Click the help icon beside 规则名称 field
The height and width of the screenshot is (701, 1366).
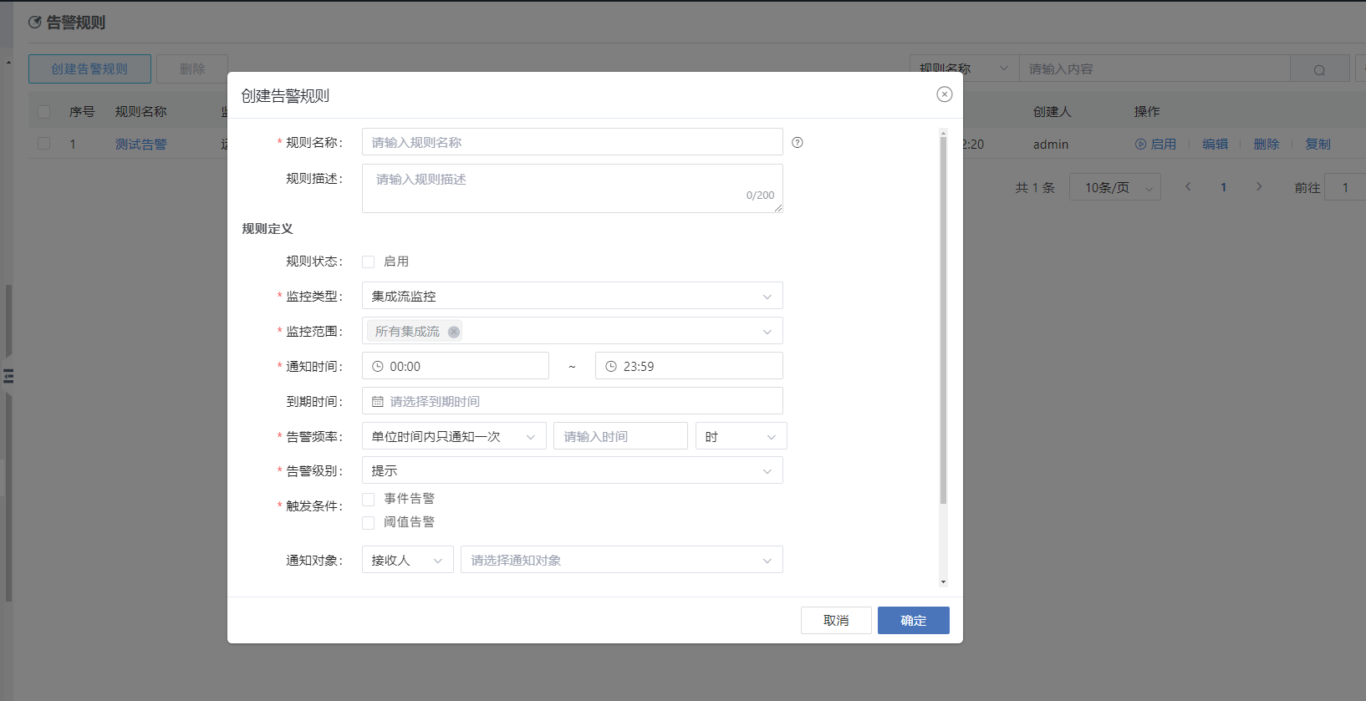(x=798, y=143)
